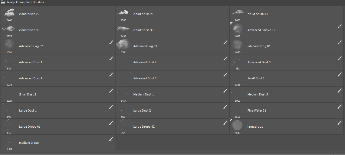Click the brush tool icon on Advanced Smoke 01
345x155 pixels.
[339, 26]
